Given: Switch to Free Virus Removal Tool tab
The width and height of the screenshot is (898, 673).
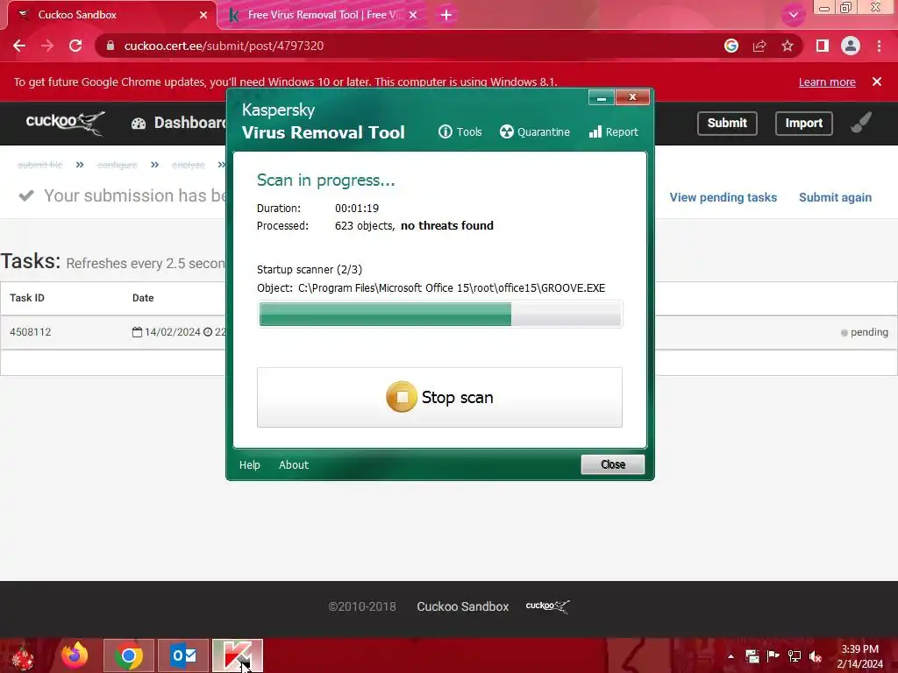Looking at the screenshot, I should pyautogui.click(x=322, y=15).
